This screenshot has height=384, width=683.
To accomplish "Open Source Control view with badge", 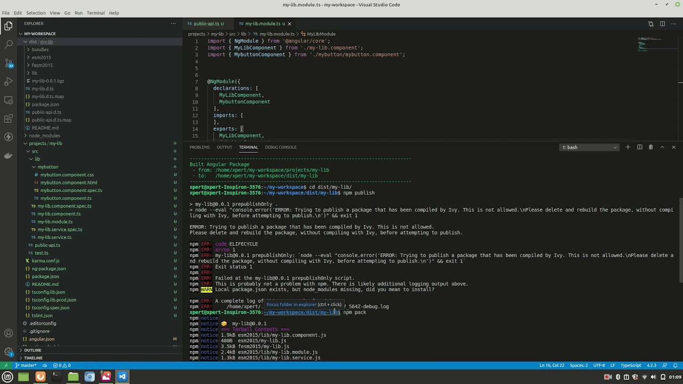I will pyautogui.click(x=9, y=63).
